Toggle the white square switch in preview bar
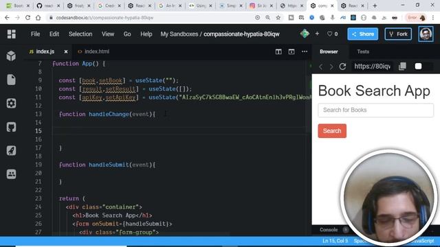The width and height of the screenshot is (440, 247). (x=418, y=67)
